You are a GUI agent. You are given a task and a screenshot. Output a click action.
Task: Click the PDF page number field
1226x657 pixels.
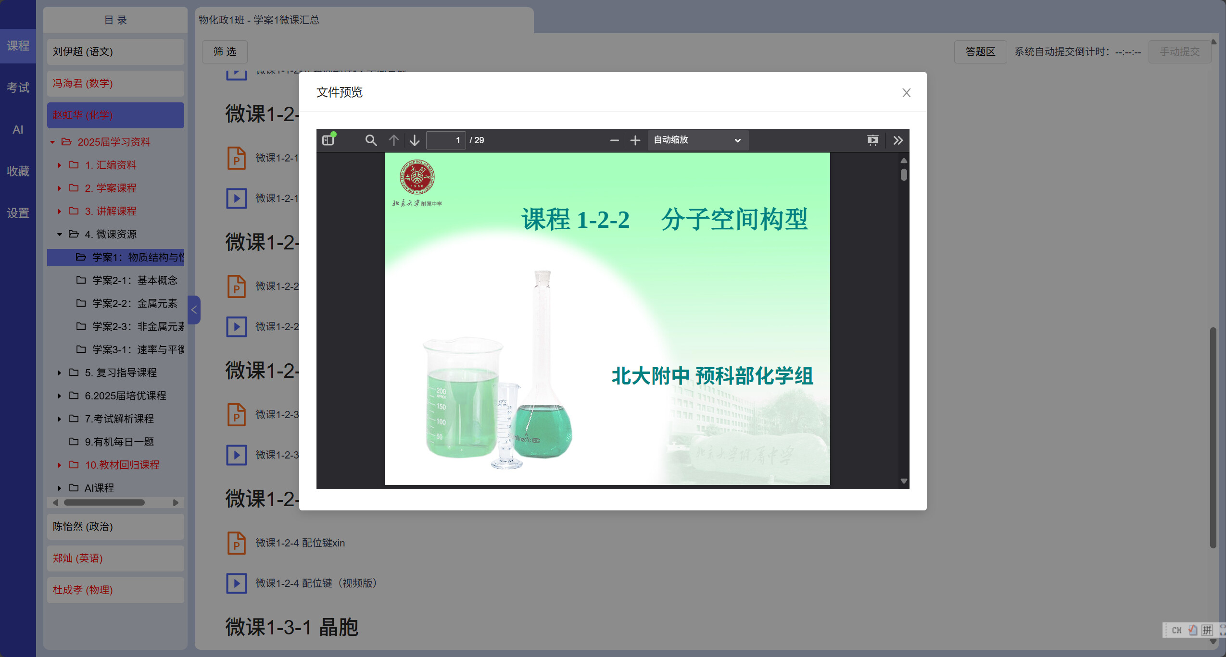coord(445,140)
